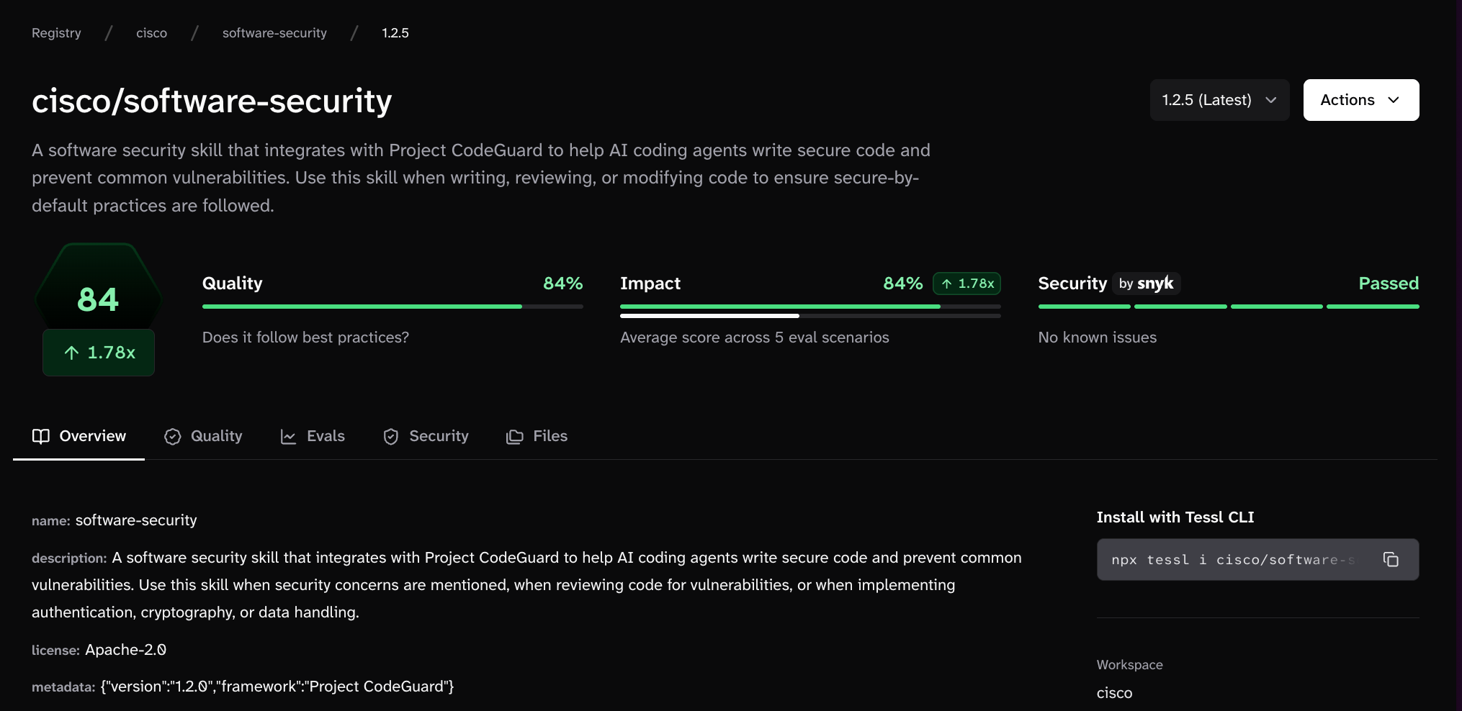The width and height of the screenshot is (1462, 711).
Task: Click the name value software-security
Action: [136, 520]
